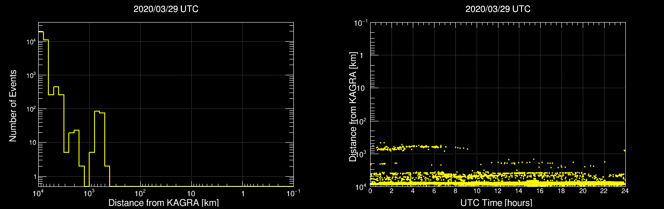
Task: Click the left plot's title "2020/03/29 UTC"
Action: pyautogui.click(x=166, y=9)
